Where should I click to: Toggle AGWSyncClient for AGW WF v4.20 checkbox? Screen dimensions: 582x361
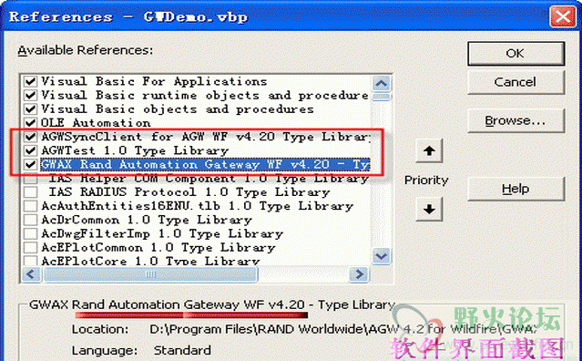pyautogui.click(x=30, y=137)
